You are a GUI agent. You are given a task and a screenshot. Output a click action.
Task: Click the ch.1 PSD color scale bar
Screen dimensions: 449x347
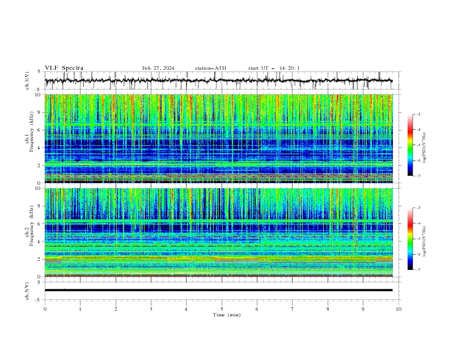pos(410,145)
